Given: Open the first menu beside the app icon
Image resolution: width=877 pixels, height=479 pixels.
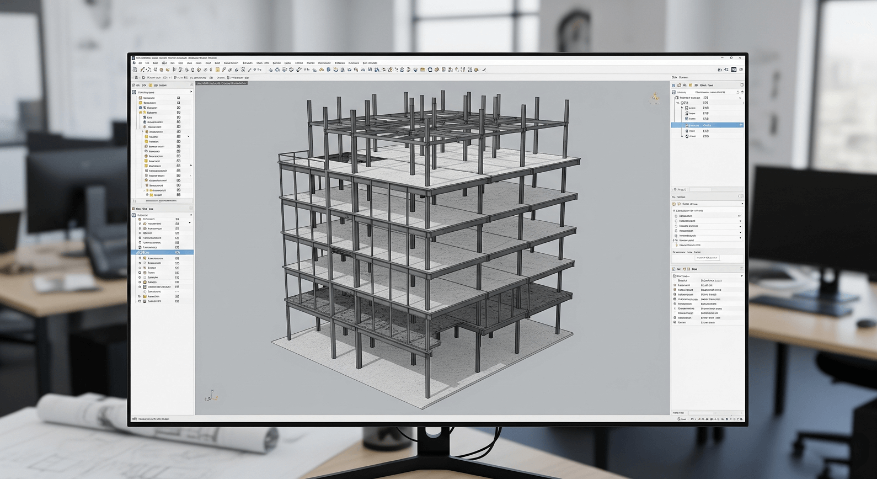Looking at the screenshot, I should tap(140, 63).
